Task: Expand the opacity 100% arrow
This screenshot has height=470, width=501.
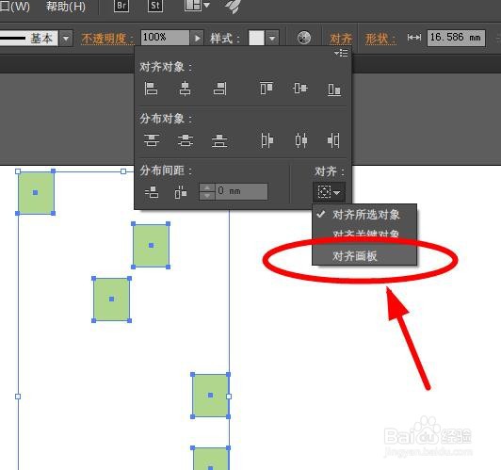Action: coord(197,39)
